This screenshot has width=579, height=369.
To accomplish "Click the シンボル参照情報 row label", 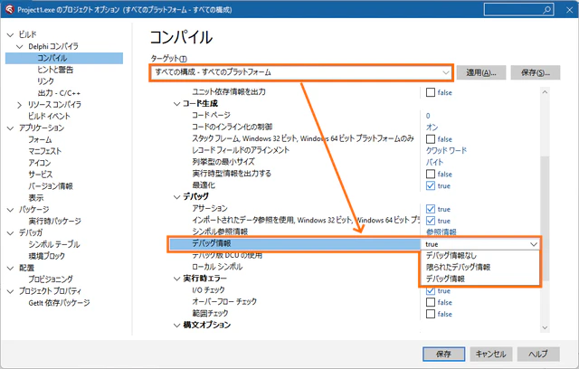I will (x=220, y=232).
